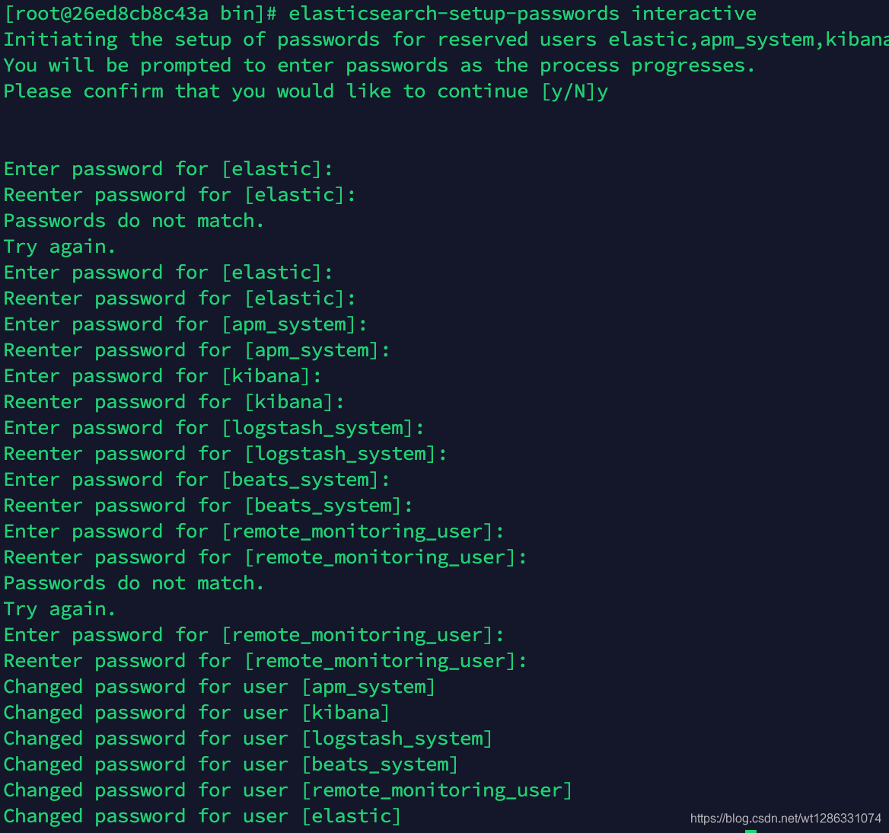889x833 pixels.
Task: Click 'Changed password for user [remote_monitoring_user]' line
Action: [x=288, y=790]
